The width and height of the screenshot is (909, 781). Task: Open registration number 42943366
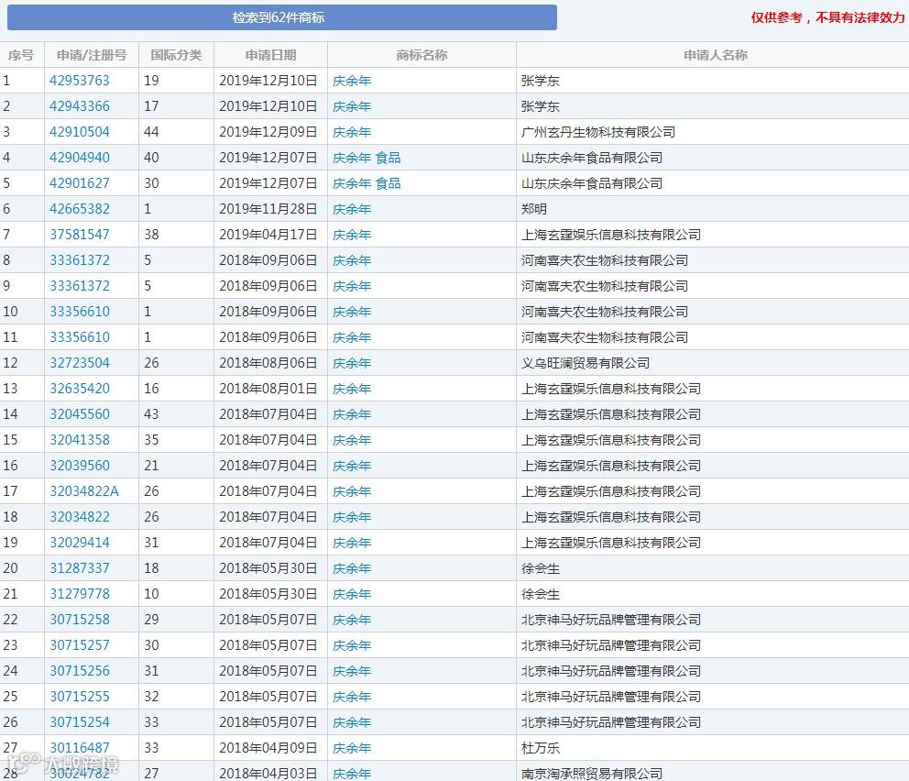(80, 106)
